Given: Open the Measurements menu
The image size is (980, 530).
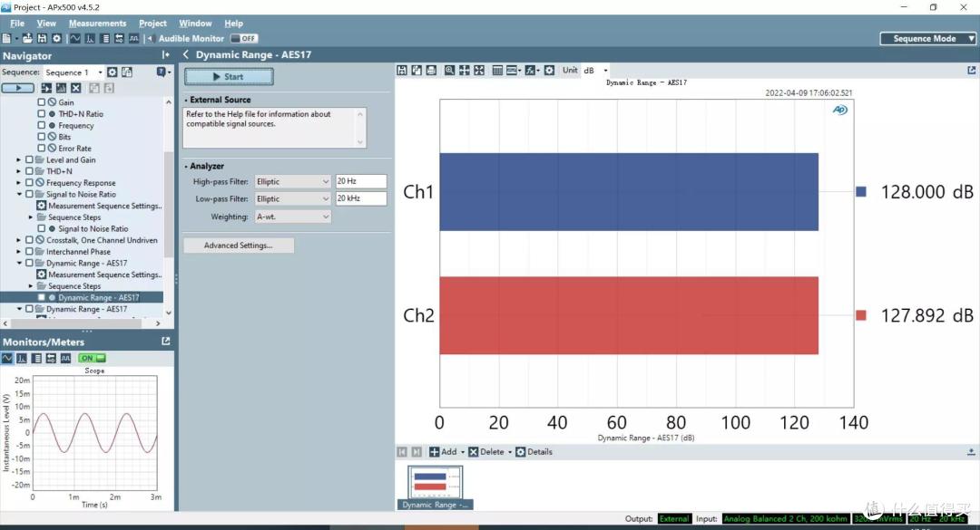Looking at the screenshot, I should coord(97,23).
